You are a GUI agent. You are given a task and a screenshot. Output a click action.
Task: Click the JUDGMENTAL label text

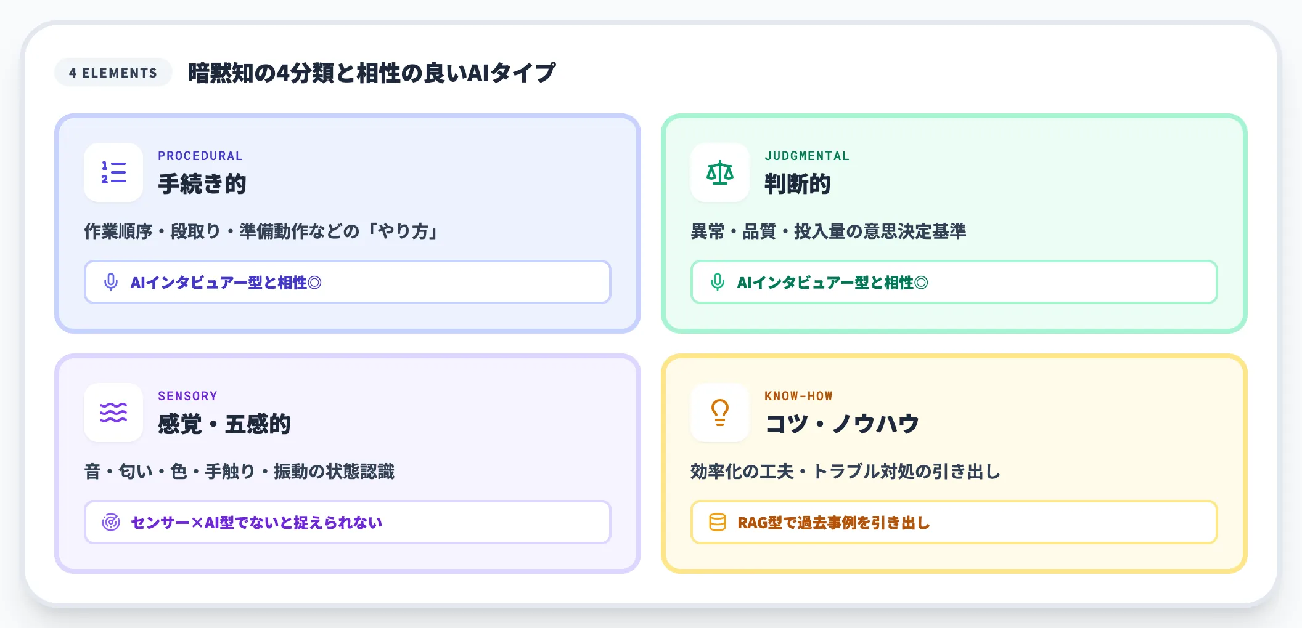[x=806, y=156]
